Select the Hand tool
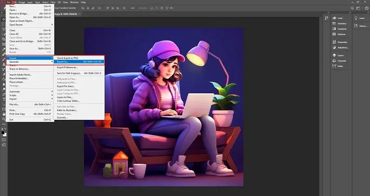 [4, 114]
